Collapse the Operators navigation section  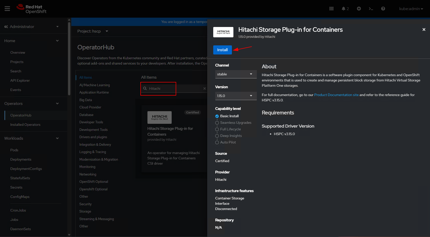(32, 103)
